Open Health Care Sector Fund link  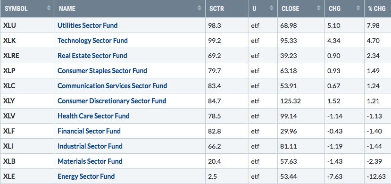93,116
